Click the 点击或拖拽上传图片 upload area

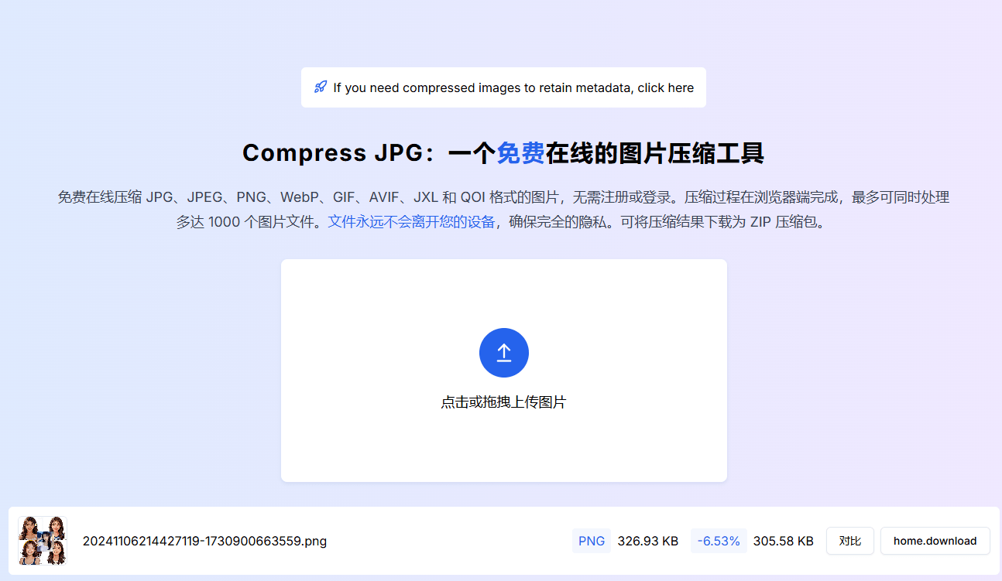(x=503, y=402)
